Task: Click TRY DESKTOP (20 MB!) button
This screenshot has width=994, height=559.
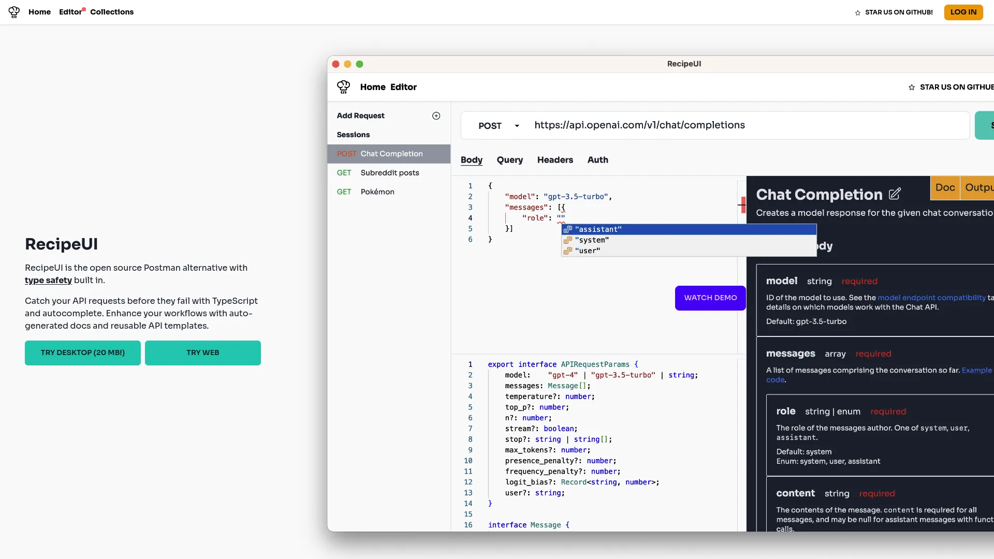Action: click(83, 353)
